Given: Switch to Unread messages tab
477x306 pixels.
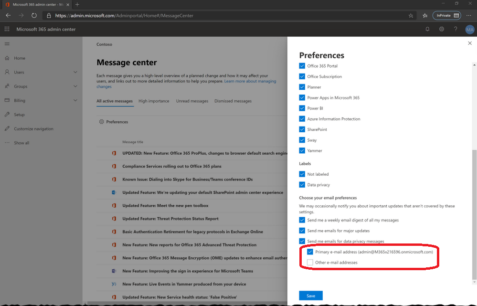Looking at the screenshot, I should coord(192,101).
